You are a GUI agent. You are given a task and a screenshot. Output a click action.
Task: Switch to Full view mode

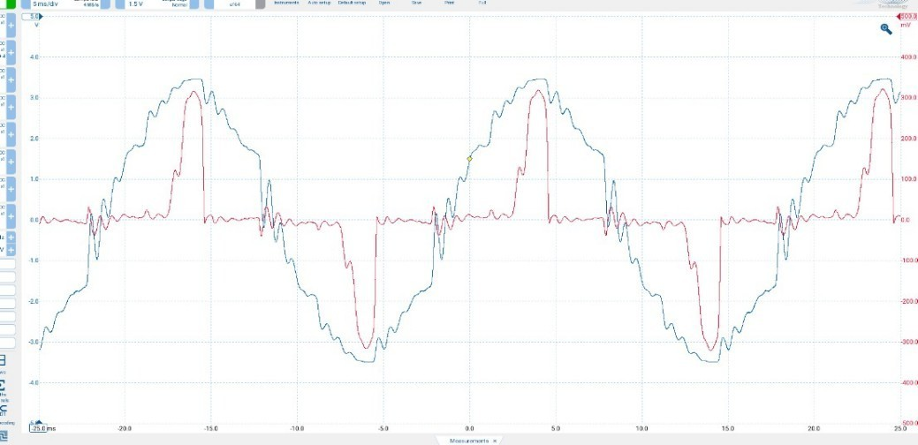[482, 3]
